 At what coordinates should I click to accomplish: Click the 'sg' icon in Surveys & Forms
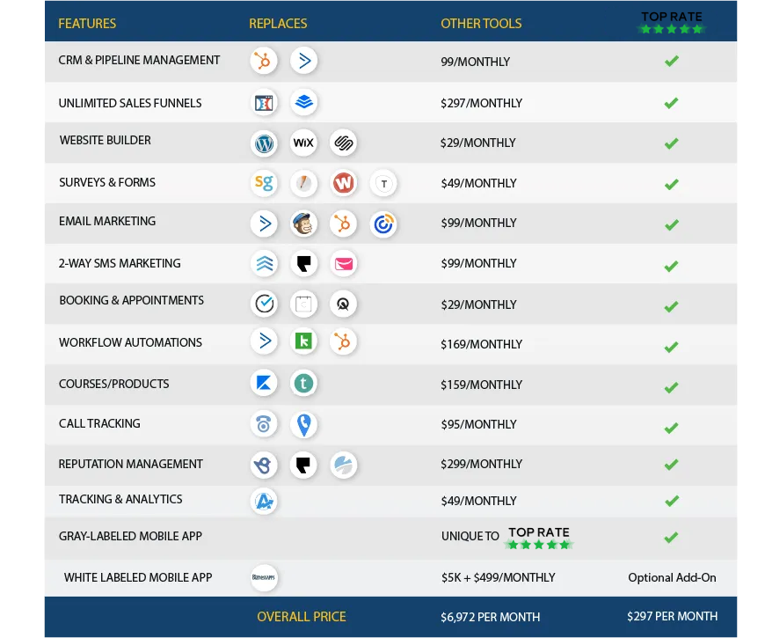(264, 183)
